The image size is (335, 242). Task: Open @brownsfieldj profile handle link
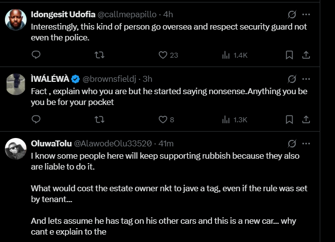(x=111, y=79)
